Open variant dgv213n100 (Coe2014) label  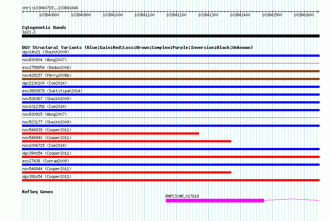pos(44,83)
